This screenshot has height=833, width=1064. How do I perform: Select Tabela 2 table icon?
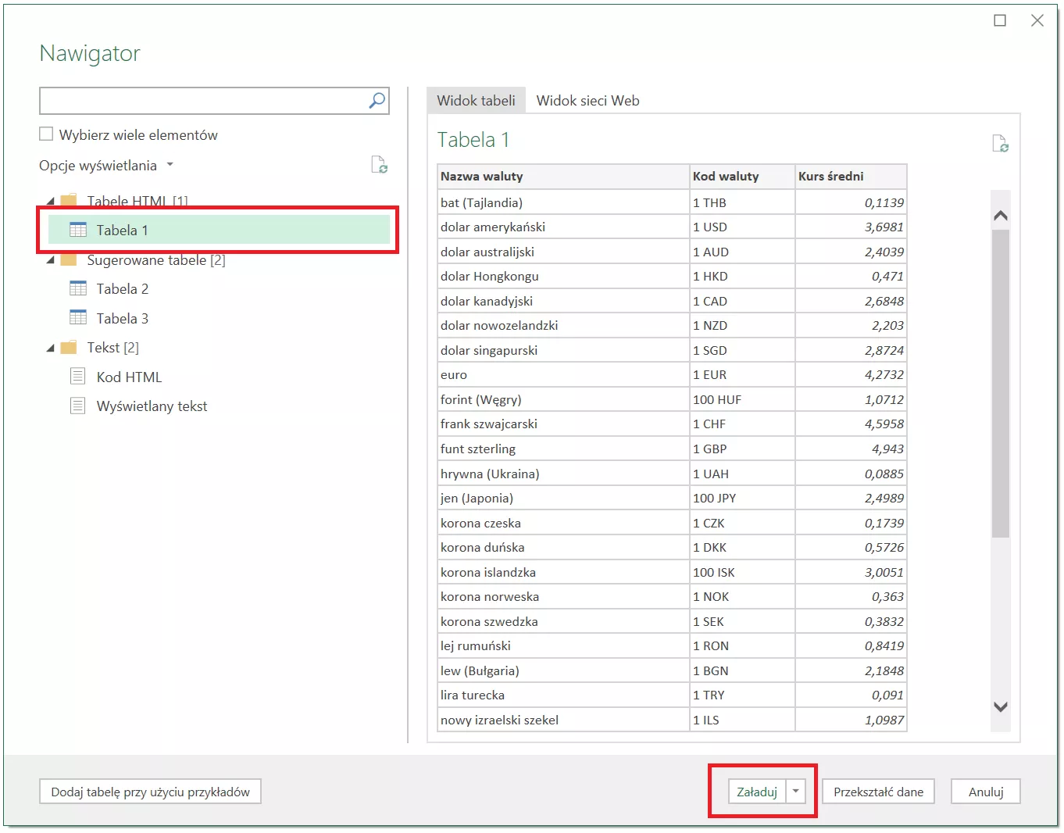tap(78, 288)
